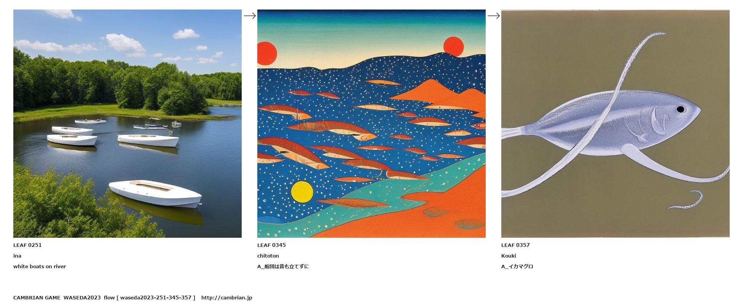Click the caption white boats on river
The image size is (743, 307).
click(x=40, y=266)
